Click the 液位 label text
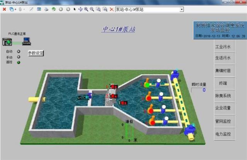The width and height of the screenshot is (247, 160). [129, 121]
